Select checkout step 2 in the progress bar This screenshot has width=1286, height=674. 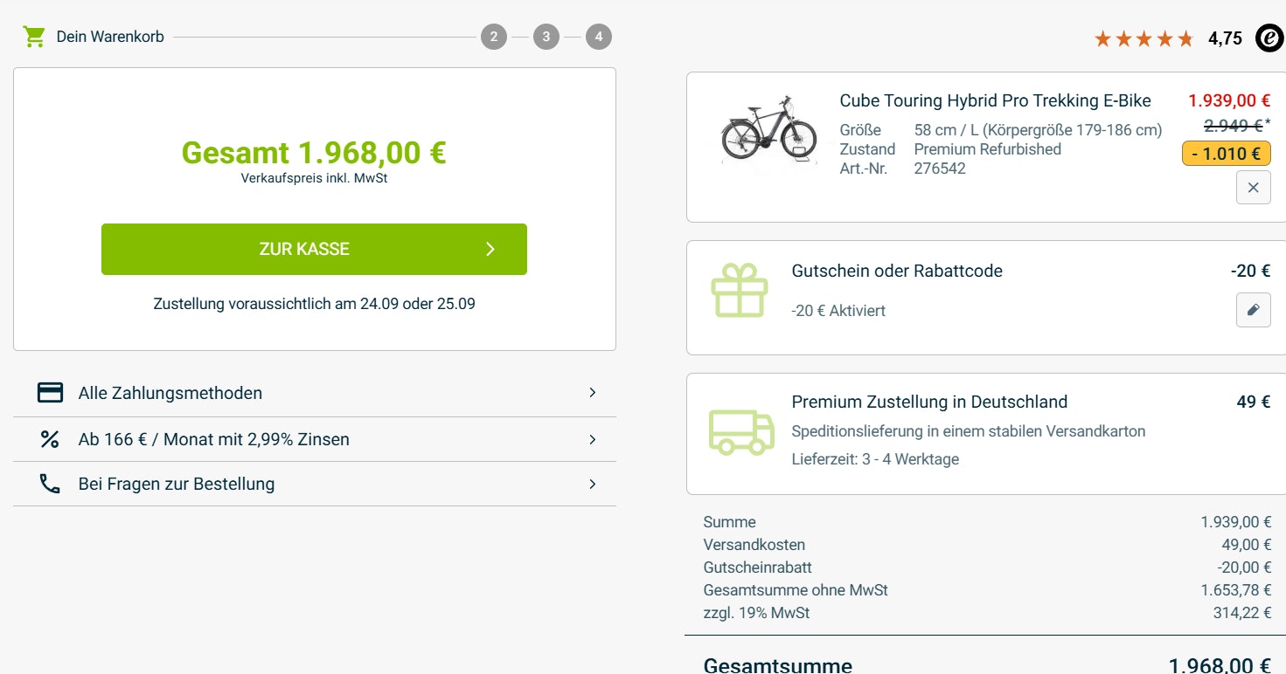493,36
